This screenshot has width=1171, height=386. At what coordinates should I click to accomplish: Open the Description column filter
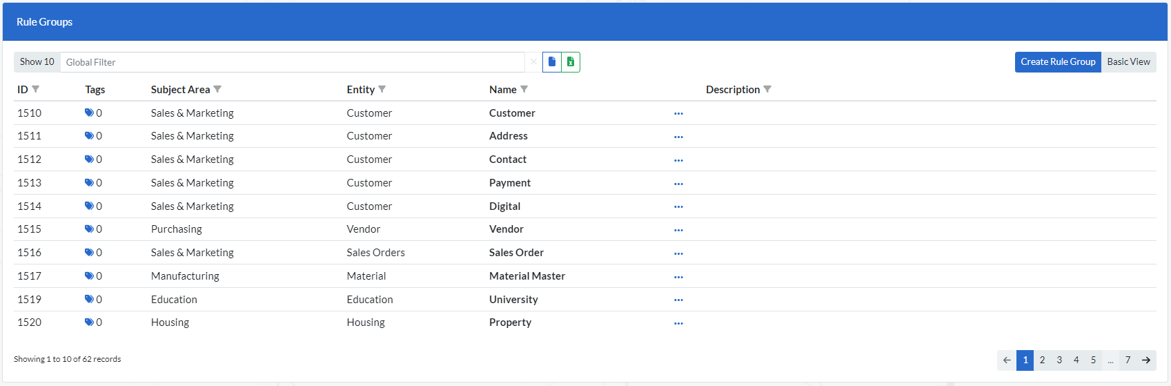pyautogui.click(x=767, y=89)
